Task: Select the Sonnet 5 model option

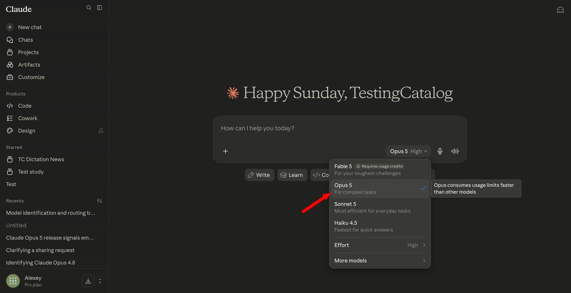Action: (x=380, y=207)
